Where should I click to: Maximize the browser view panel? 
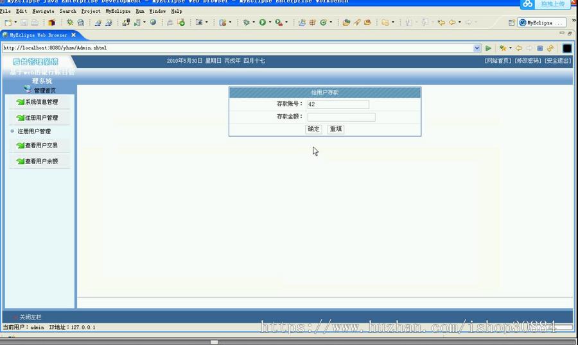[570, 33]
